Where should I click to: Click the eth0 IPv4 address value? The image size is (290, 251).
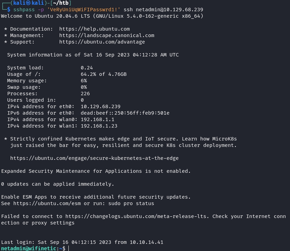(100, 106)
